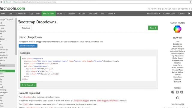The width and height of the screenshot is (192, 108).
Task: Select highlighted Dropdowns sidebar item
Action: tap(7, 71)
